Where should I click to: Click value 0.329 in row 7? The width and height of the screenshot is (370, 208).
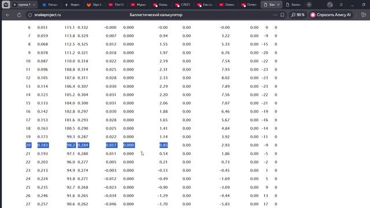point(83,36)
